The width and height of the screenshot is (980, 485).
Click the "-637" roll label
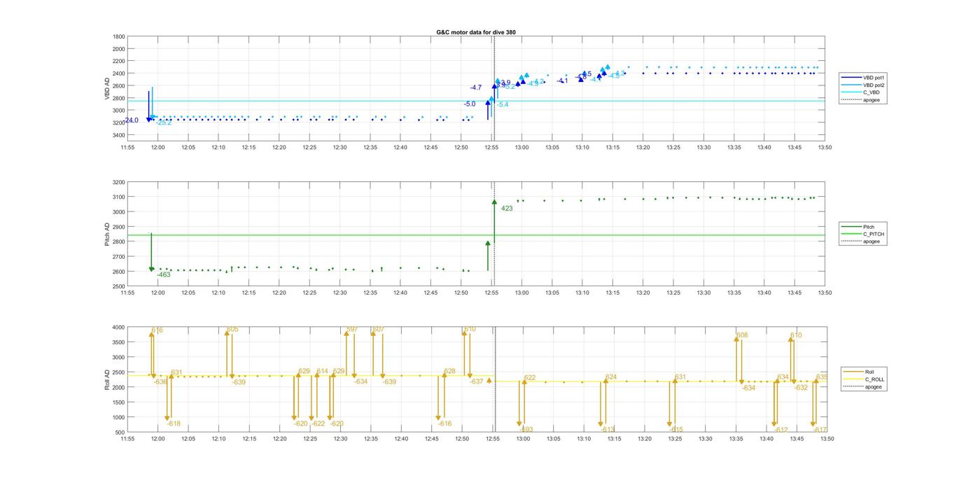point(476,382)
